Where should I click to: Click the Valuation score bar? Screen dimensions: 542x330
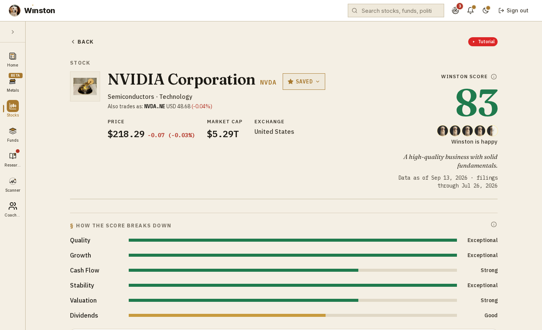tap(293, 300)
